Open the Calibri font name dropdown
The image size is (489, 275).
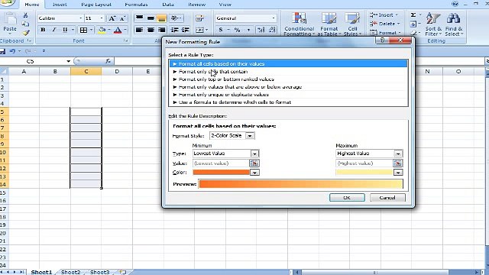pyautogui.click(x=80, y=18)
